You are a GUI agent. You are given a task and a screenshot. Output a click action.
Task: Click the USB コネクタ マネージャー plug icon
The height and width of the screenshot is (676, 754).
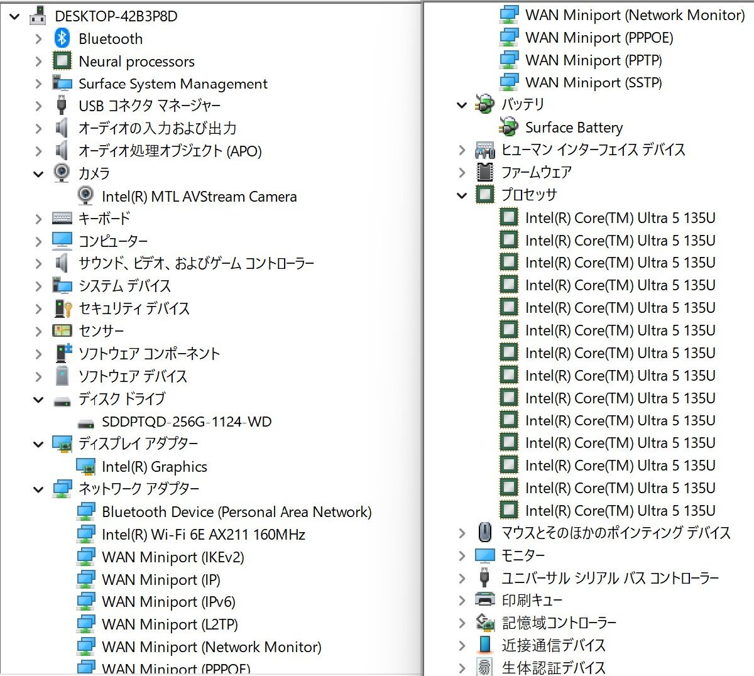pos(62,106)
